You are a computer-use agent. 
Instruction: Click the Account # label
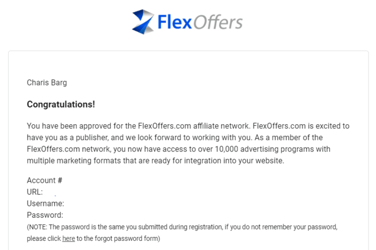point(45,181)
